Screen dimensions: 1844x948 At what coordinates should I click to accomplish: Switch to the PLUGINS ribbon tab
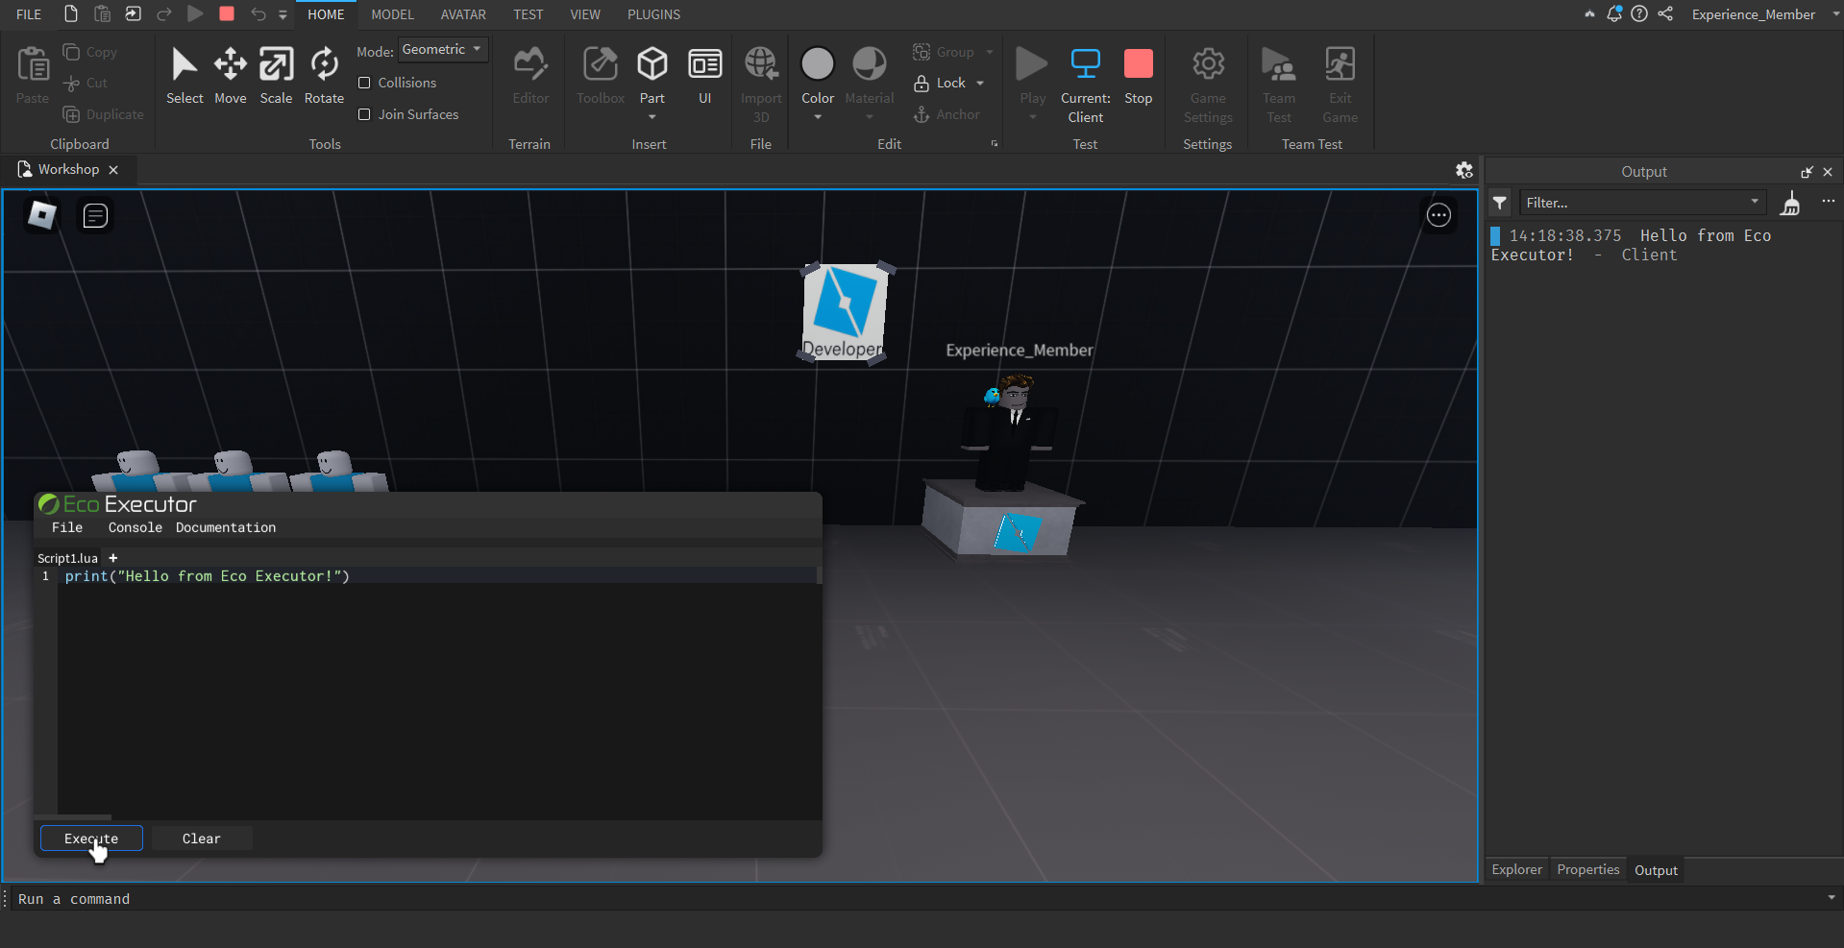point(653,14)
